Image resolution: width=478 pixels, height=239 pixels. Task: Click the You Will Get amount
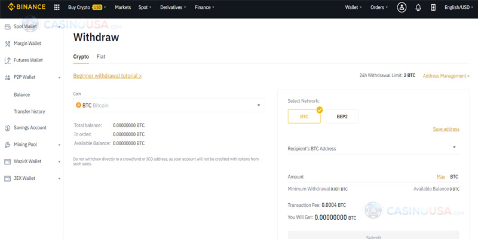(335, 217)
